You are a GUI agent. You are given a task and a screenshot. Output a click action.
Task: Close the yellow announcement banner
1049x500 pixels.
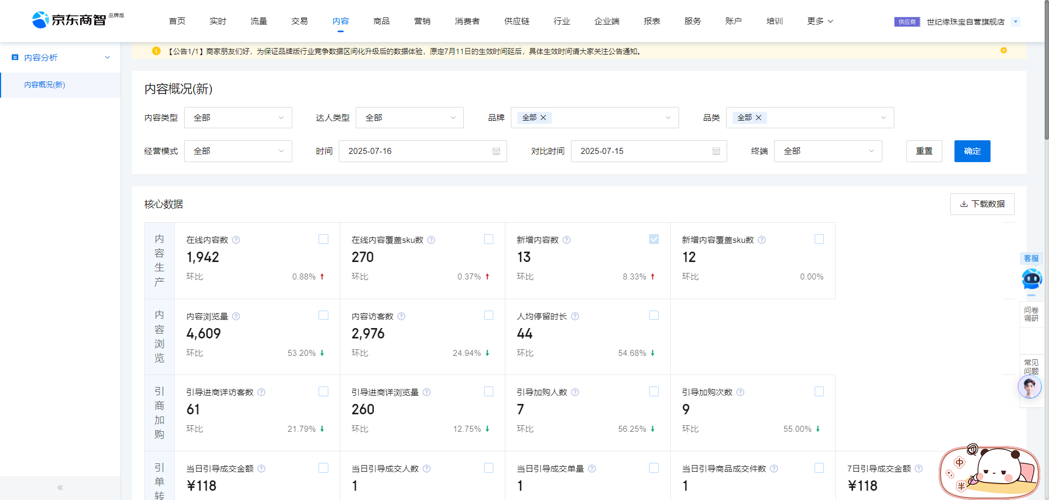coord(1004,51)
